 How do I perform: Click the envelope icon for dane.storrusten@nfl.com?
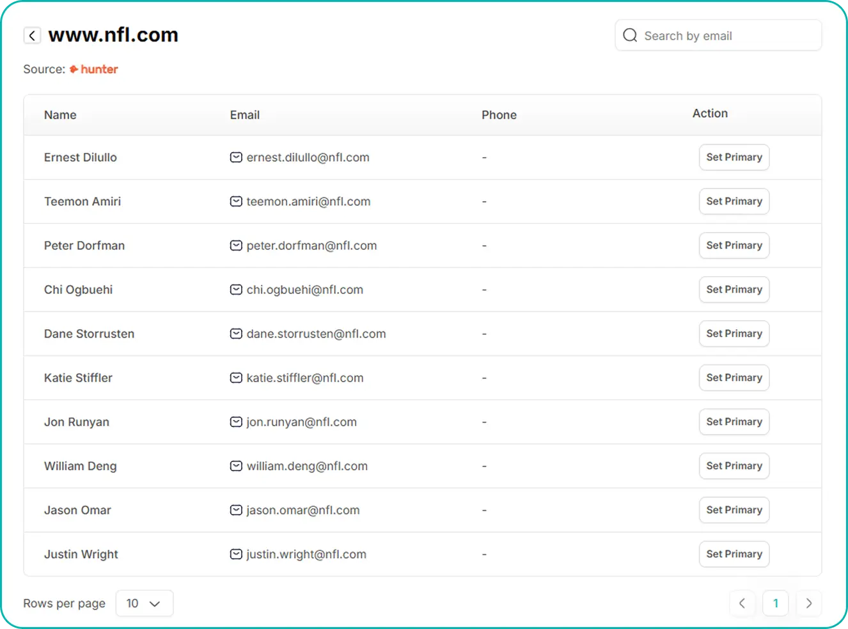pyautogui.click(x=236, y=334)
